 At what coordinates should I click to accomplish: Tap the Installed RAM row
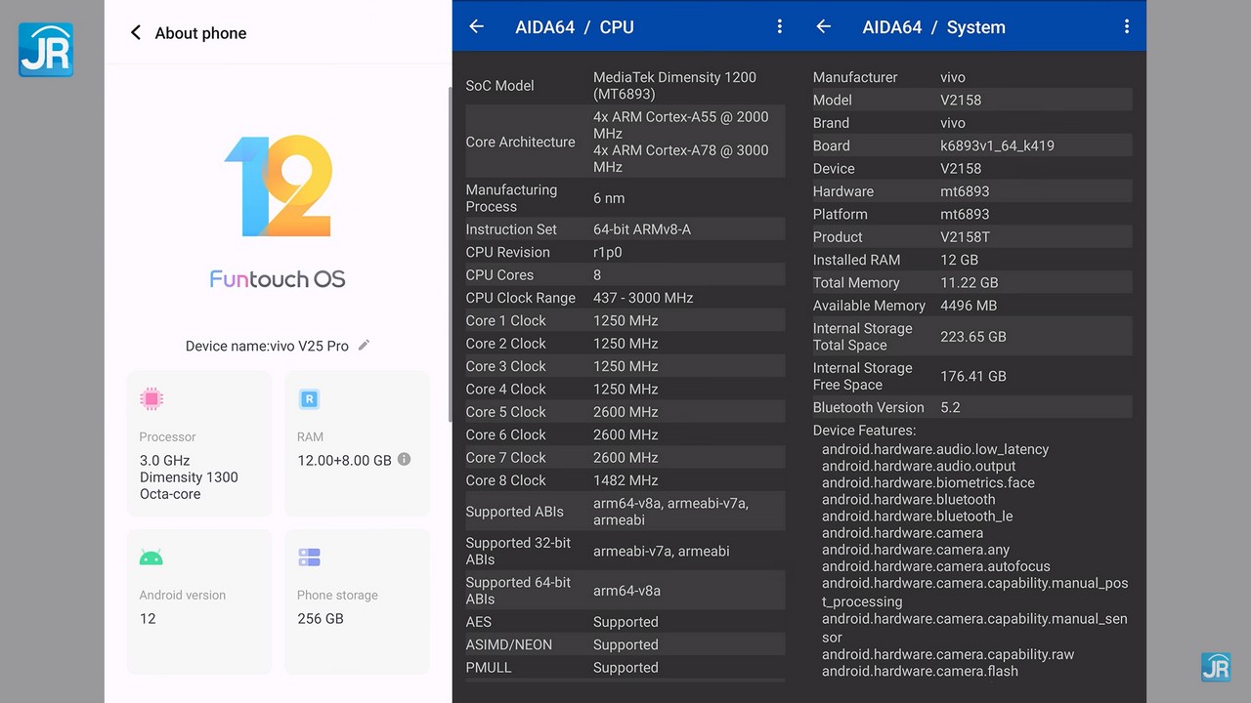tap(971, 260)
